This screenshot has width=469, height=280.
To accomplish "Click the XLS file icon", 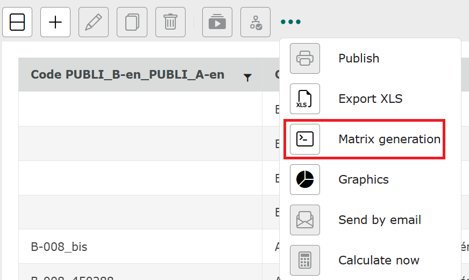I will tap(305, 99).
